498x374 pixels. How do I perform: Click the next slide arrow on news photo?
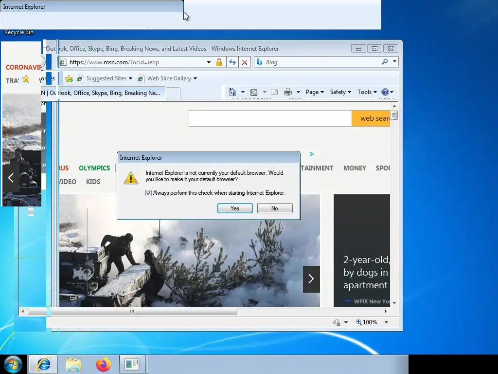pos(311,279)
